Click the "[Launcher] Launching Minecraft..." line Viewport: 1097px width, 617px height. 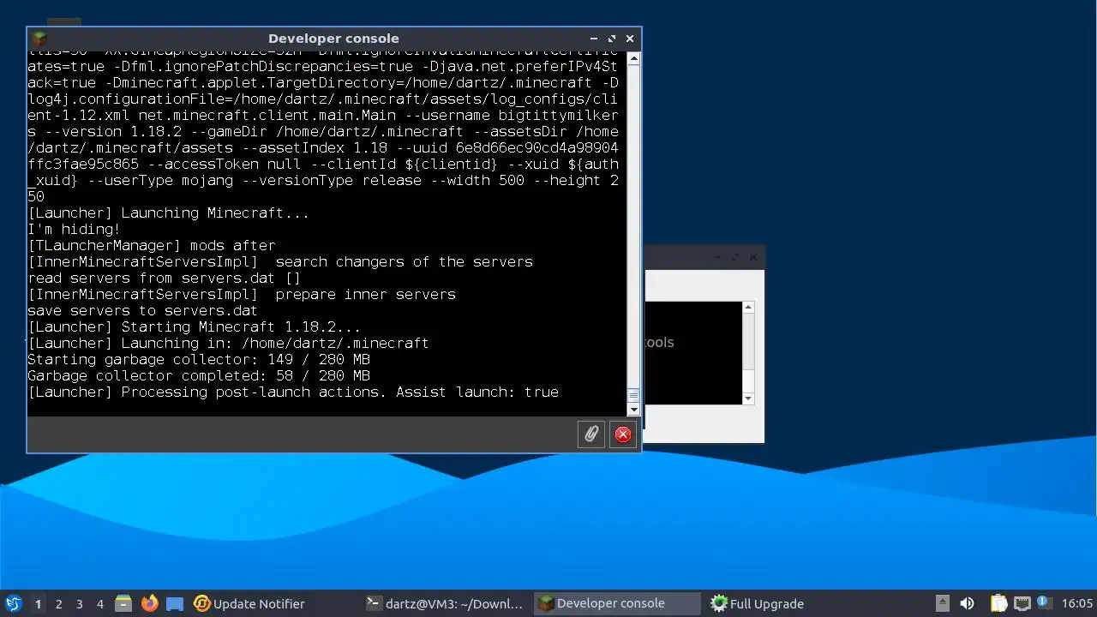tap(169, 213)
